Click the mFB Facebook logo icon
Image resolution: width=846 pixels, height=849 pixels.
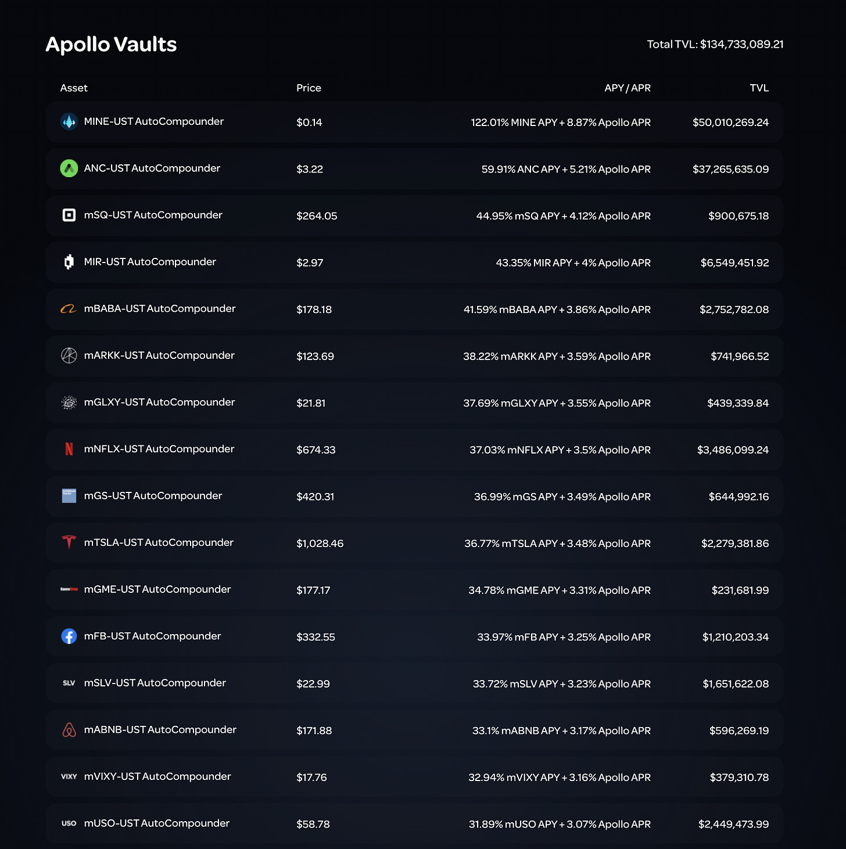pyautogui.click(x=69, y=636)
